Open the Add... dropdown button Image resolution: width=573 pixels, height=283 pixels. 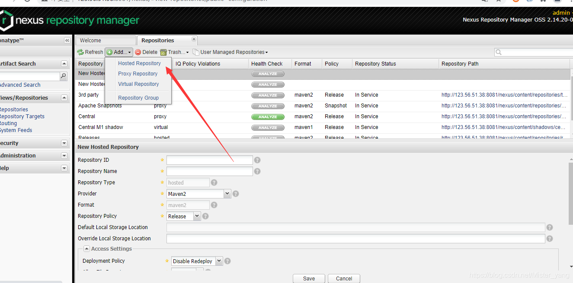(x=119, y=52)
